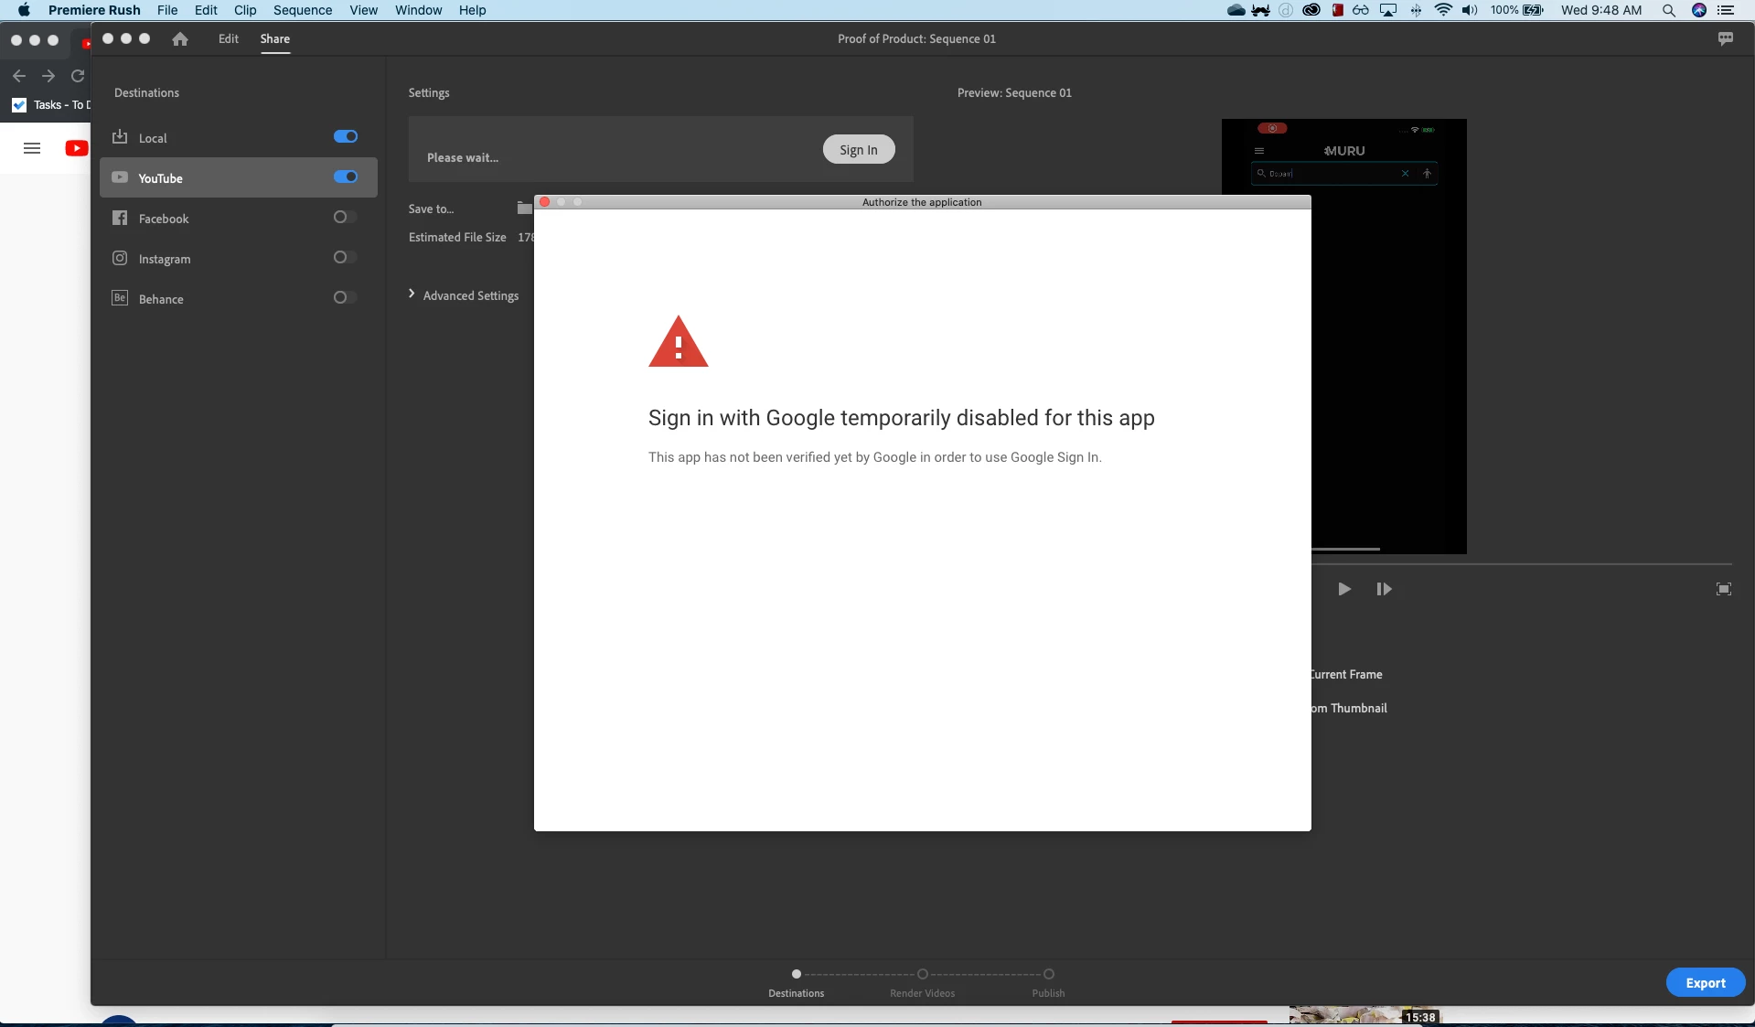Open the Clip menu
This screenshot has height=1027, width=1755.
click(x=245, y=10)
